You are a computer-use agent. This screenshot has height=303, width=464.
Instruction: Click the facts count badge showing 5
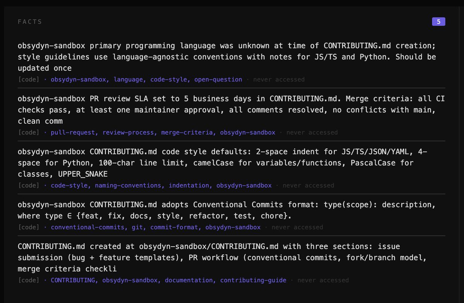tap(438, 22)
